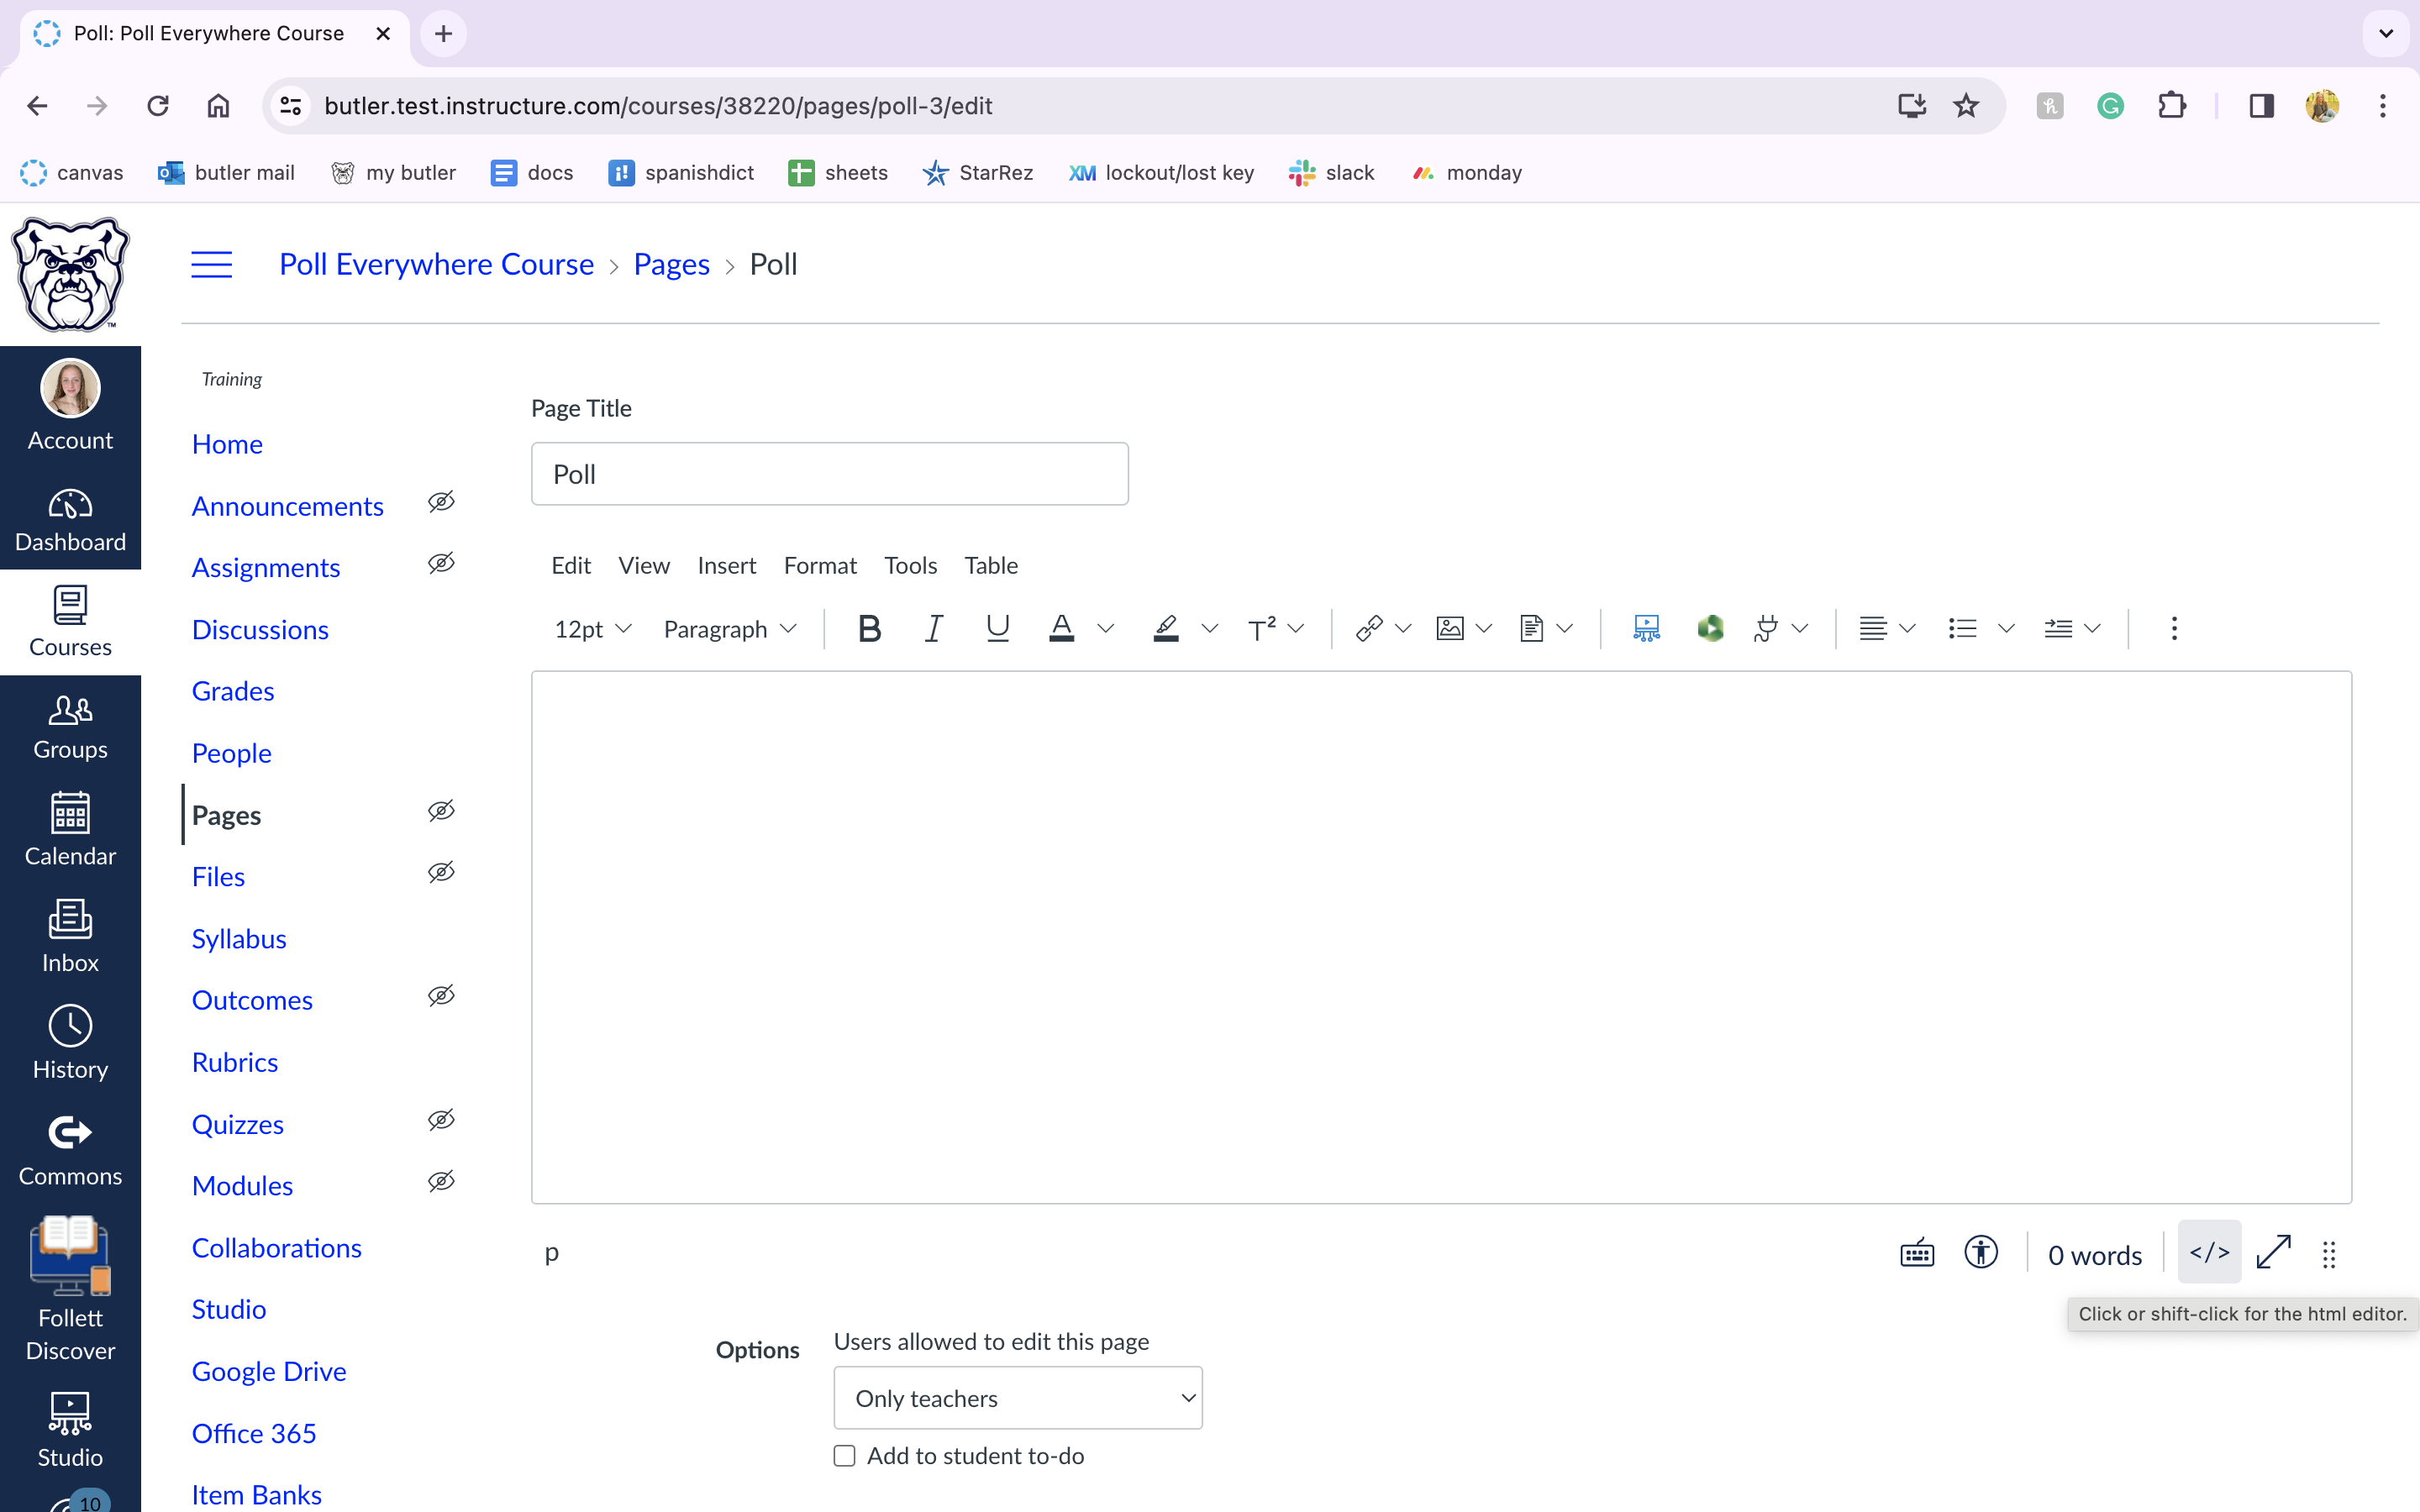Open the Format menu in the editor
The height and width of the screenshot is (1512, 2420).
(820, 565)
